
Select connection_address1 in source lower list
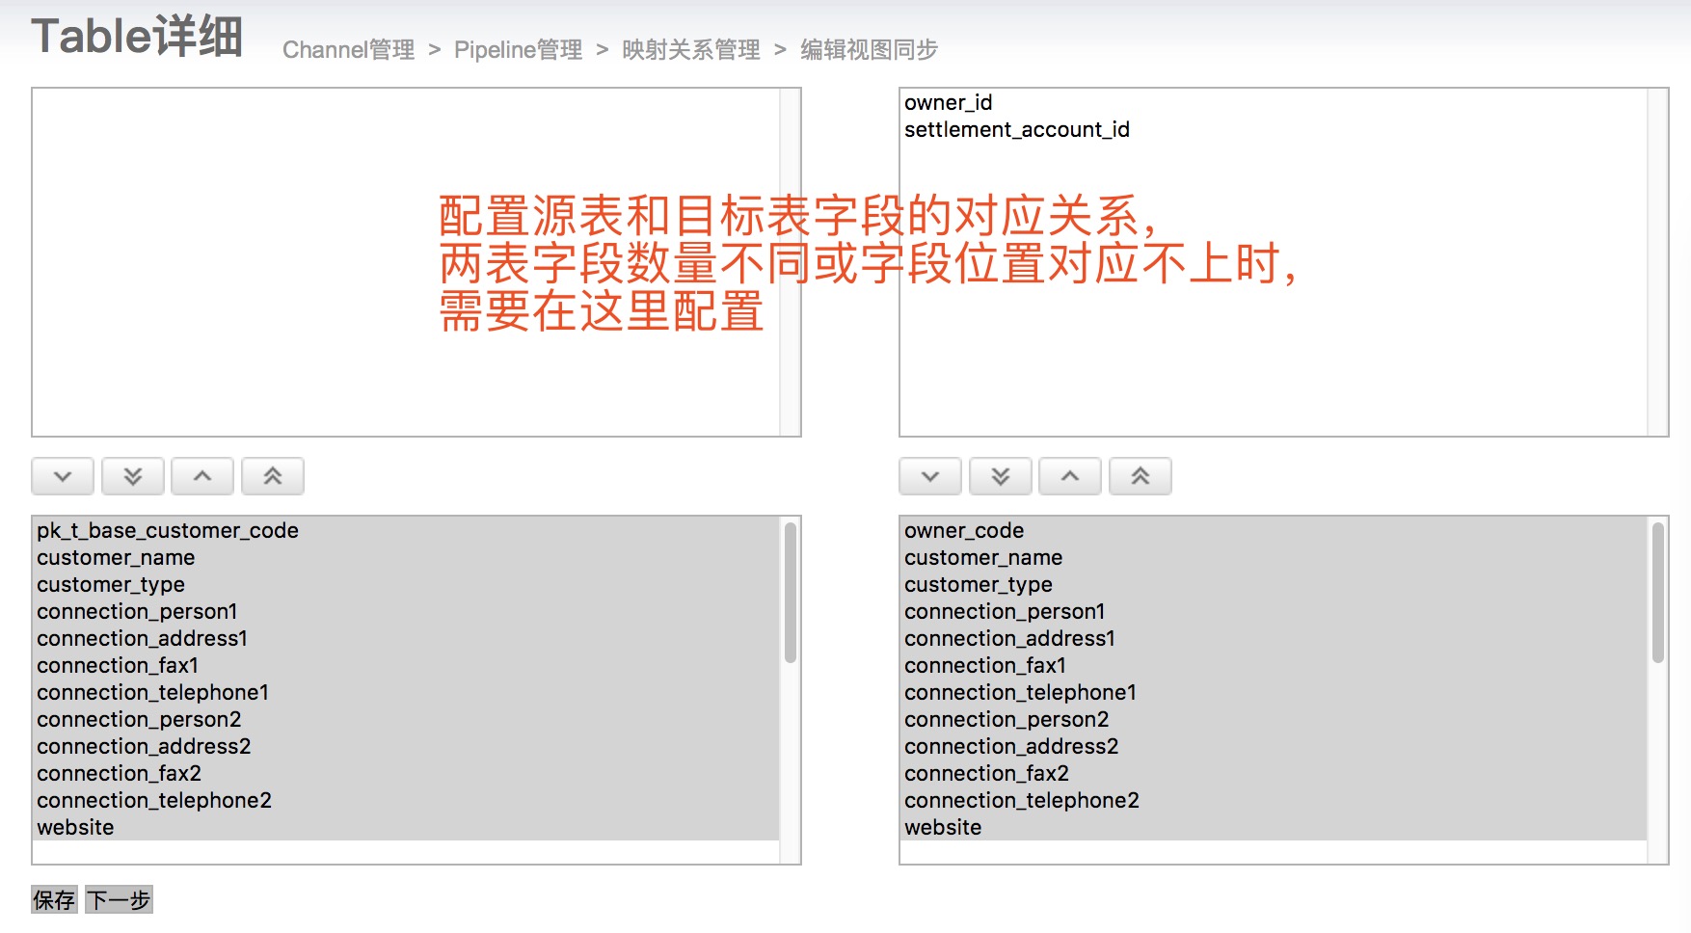click(406, 638)
